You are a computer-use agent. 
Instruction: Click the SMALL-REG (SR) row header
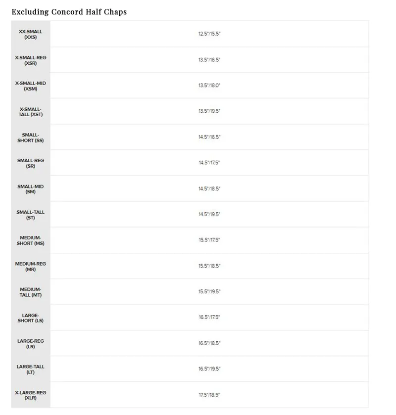(31, 163)
